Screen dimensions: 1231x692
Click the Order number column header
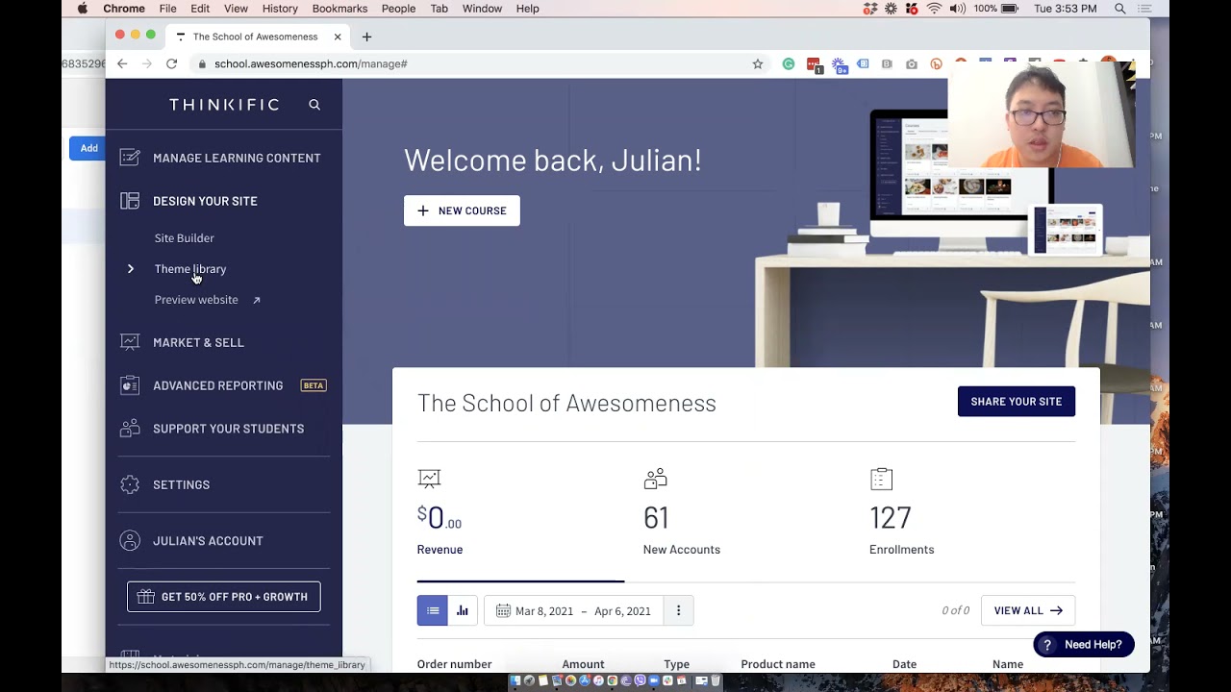[455, 664]
